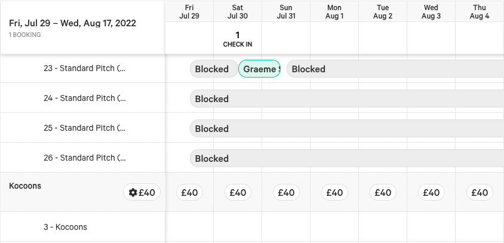
Task: Click the Kocoons category heading
Action: (25, 186)
